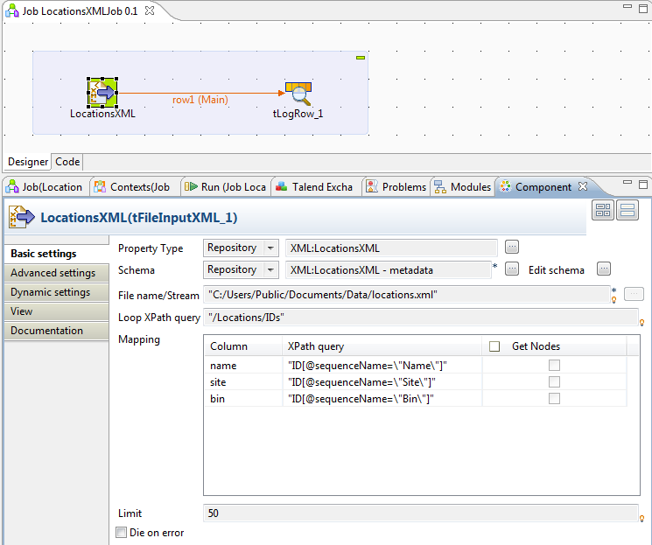652x545 pixels.
Task: Click the lightbulb hint beside Limit field
Action: (x=642, y=519)
